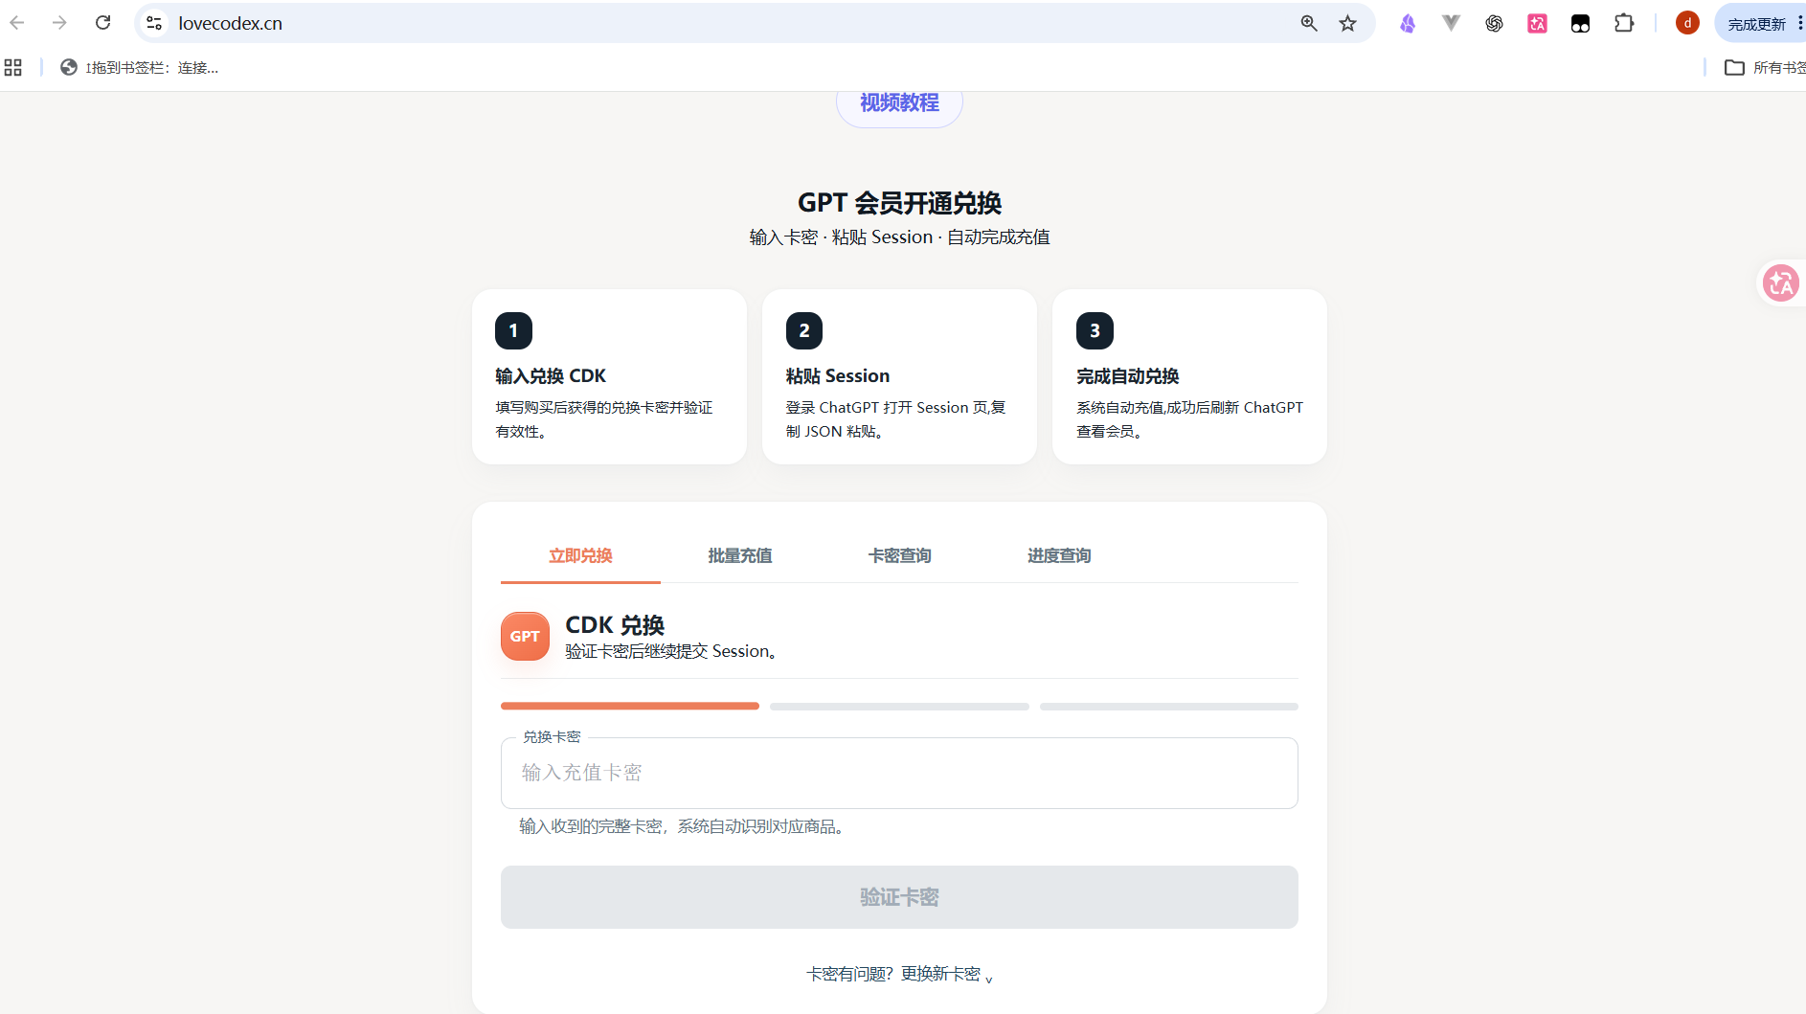Switch to the 卡密查询 tab

click(899, 555)
